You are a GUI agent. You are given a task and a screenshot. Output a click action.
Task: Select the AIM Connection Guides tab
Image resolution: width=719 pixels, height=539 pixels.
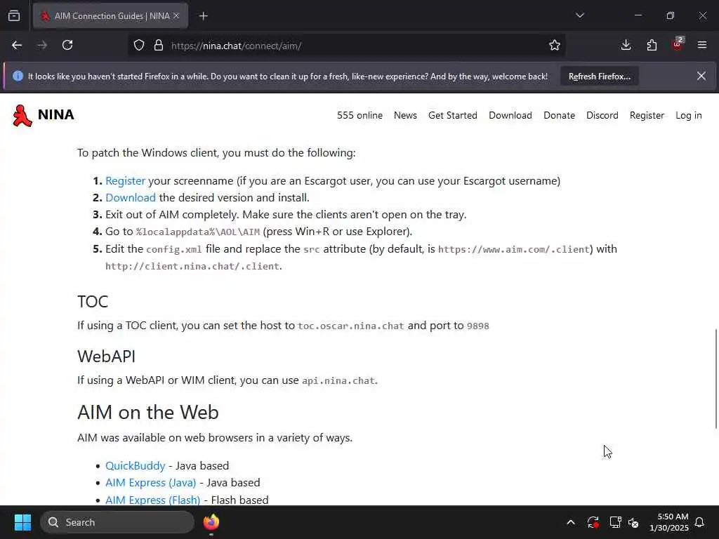coord(110,16)
